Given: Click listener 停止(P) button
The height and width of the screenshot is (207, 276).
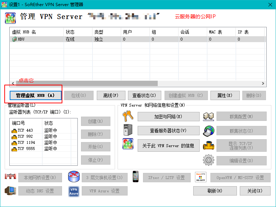Looking at the screenshot, I should coord(96,160).
